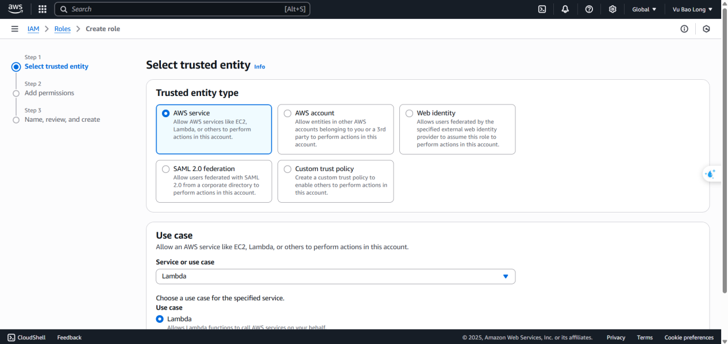Select the Lambda use case radio button

160,319
